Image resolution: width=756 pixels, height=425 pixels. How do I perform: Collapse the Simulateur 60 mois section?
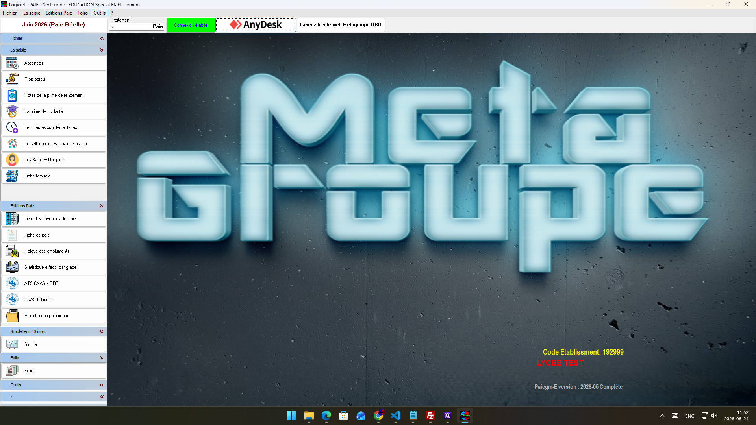point(102,331)
